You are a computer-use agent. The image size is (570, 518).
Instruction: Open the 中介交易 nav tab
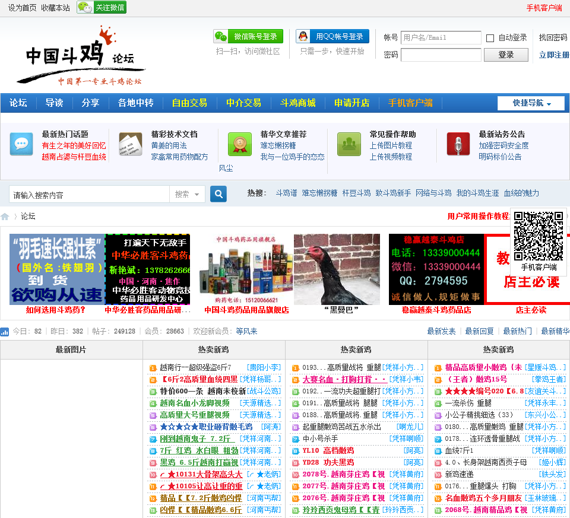(x=243, y=103)
